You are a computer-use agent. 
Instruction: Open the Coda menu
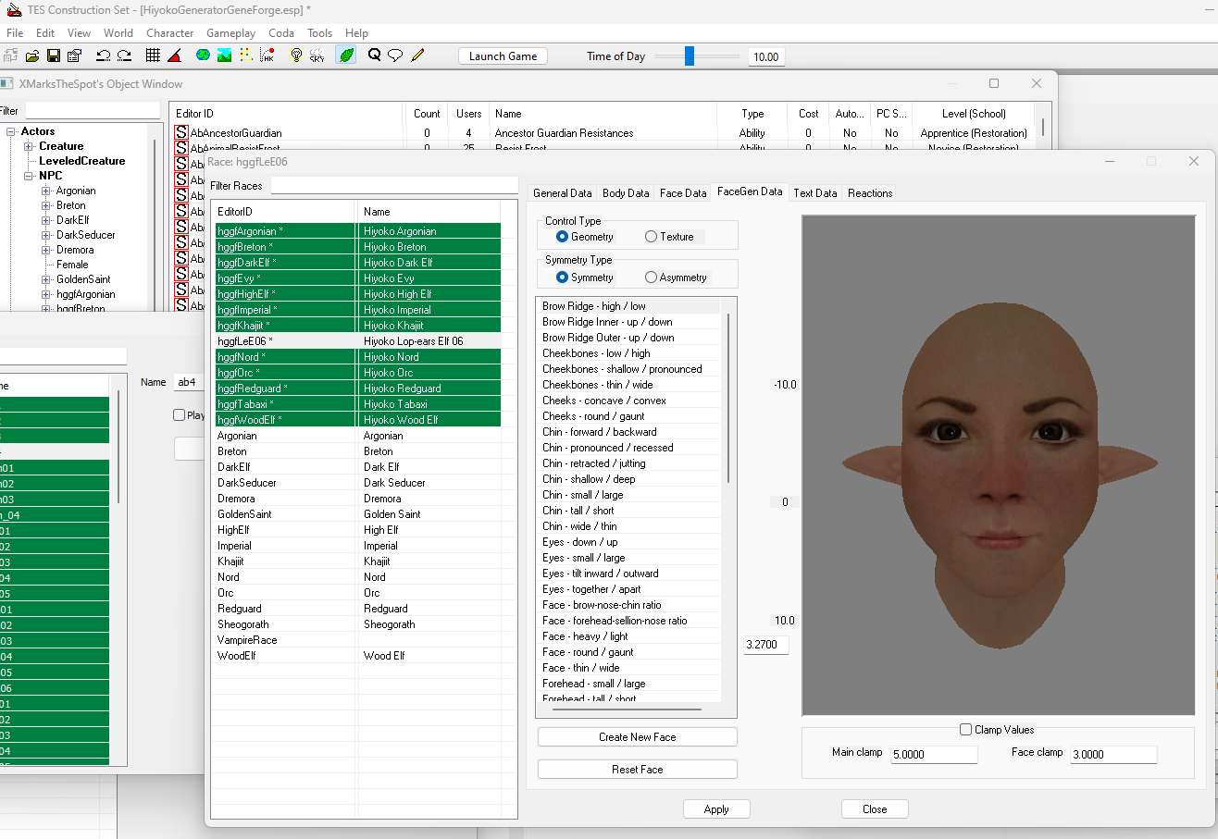tap(281, 32)
